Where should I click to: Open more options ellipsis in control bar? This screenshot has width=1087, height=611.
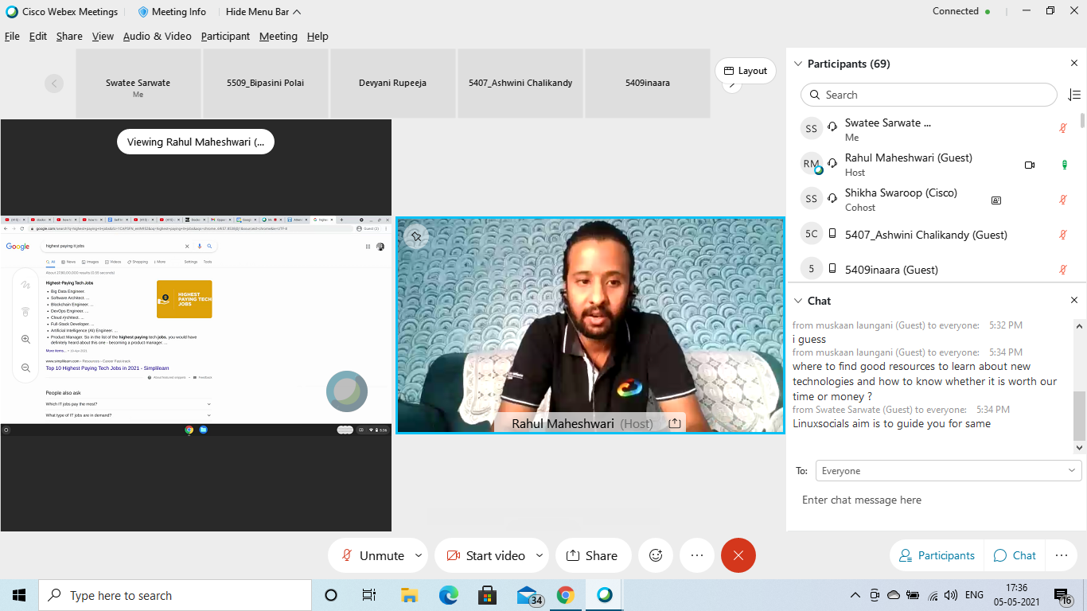point(697,555)
